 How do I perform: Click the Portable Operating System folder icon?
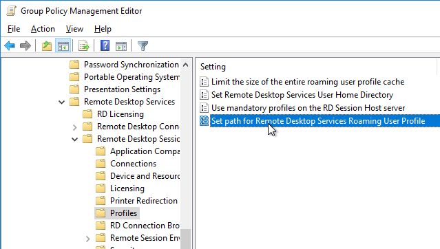[74, 77]
